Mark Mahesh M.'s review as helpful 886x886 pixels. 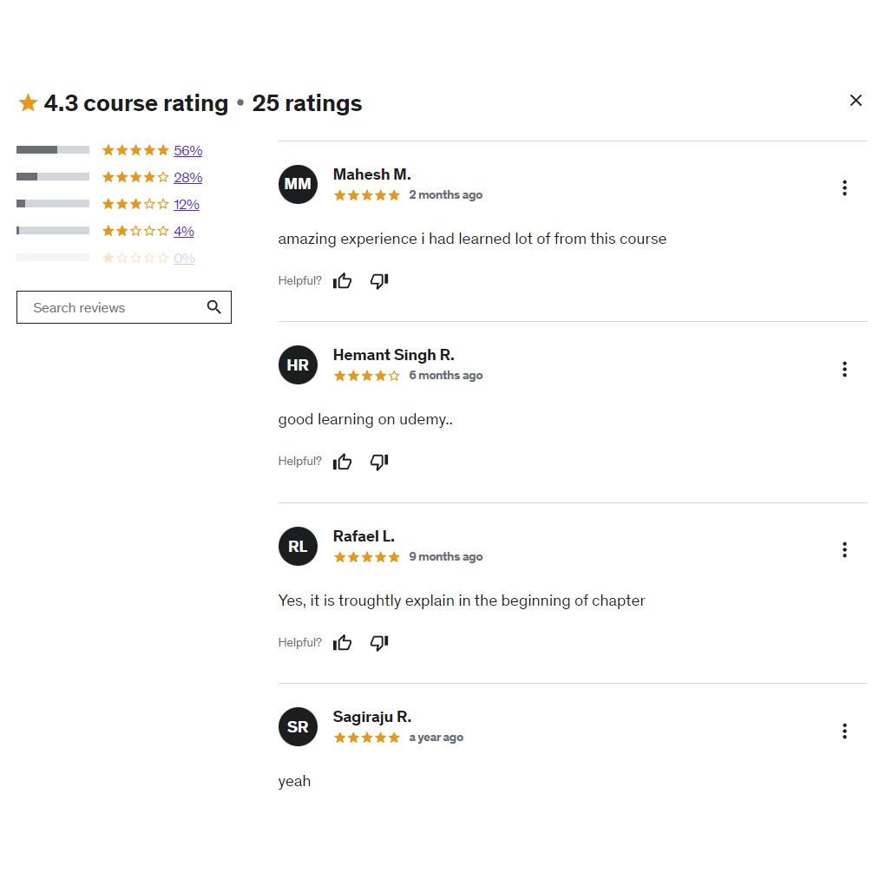[x=343, y=281]
